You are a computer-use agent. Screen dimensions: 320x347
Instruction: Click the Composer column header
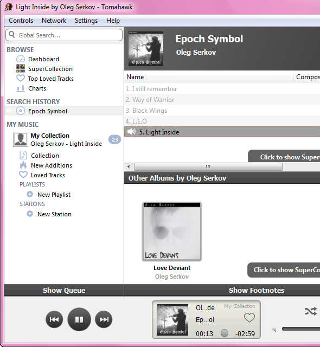[x=307, y=77]
